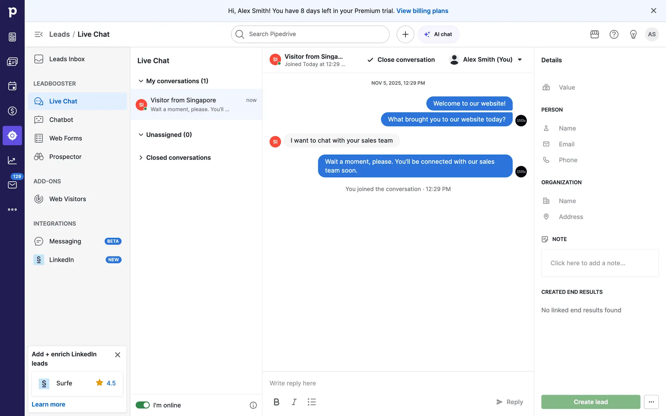The image size is (666, 416).
Task: Collapse the My conversations section
Action: click(x=141, y=81)
